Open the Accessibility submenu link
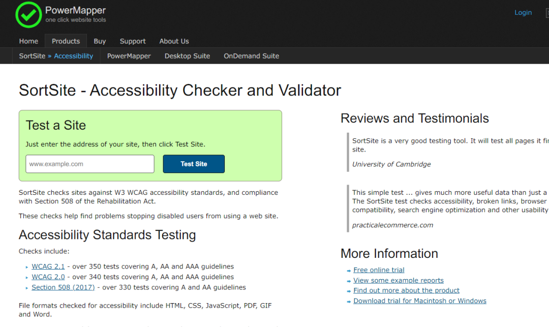The image size is (549, 327). 74,56
